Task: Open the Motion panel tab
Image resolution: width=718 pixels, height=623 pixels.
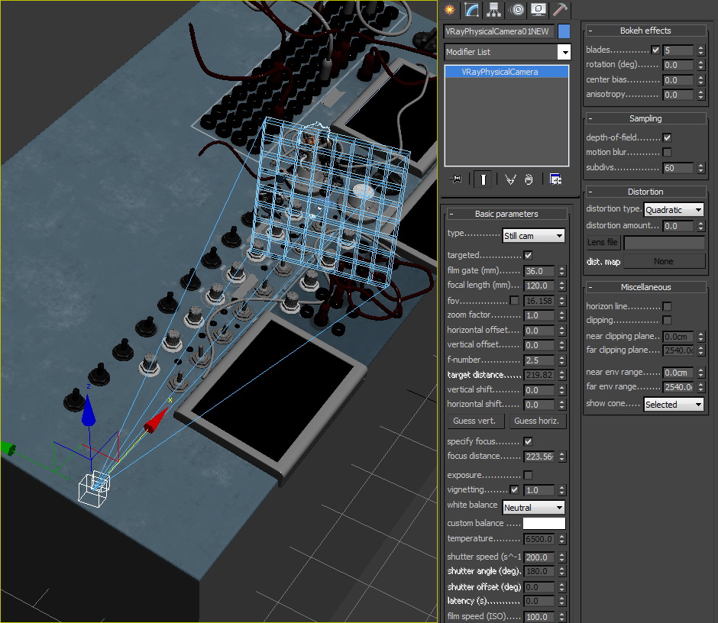Action: pyautogui.click(x=516, y=10)
